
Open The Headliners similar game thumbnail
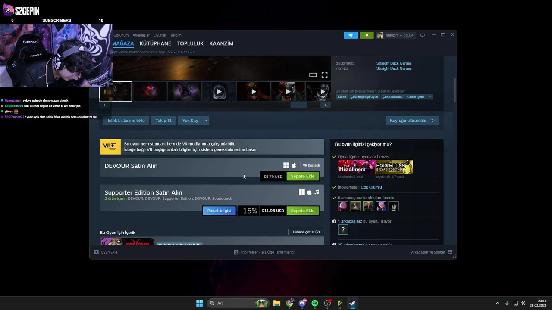[x=356, y=167]
